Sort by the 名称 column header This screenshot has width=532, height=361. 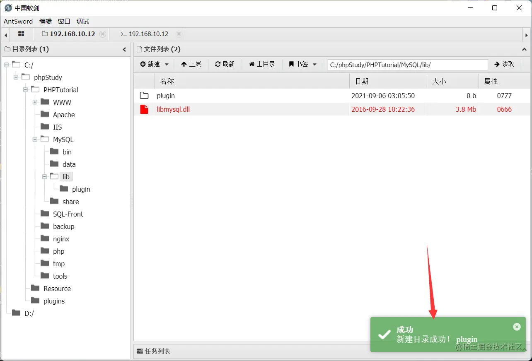[x=252, y=82]
